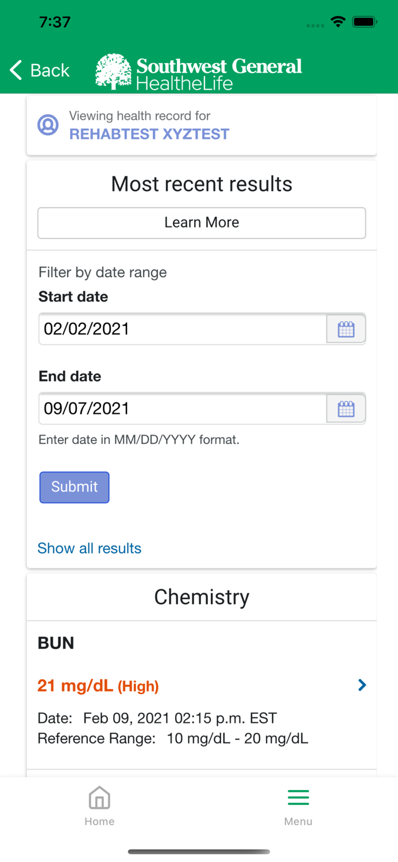Open the 21 mg/dL High result
Screen dimensions: 398x862
pos(98,686)
